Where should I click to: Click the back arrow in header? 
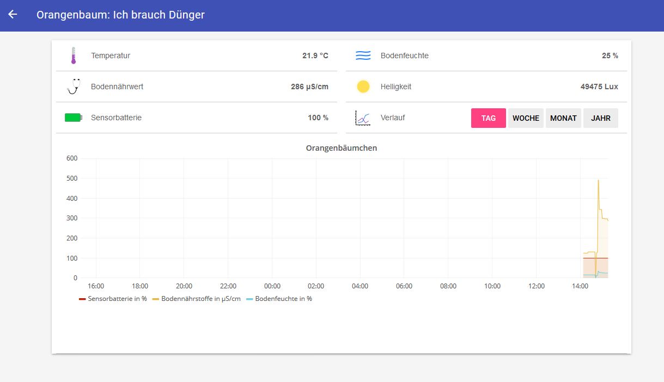coord(13,15)
